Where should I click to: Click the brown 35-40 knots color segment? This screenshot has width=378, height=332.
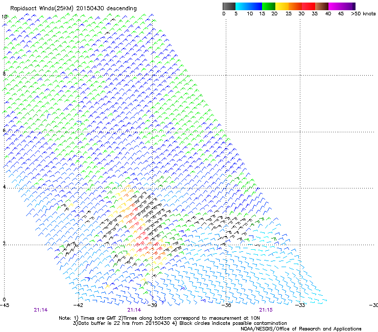(x=322, y=6)
